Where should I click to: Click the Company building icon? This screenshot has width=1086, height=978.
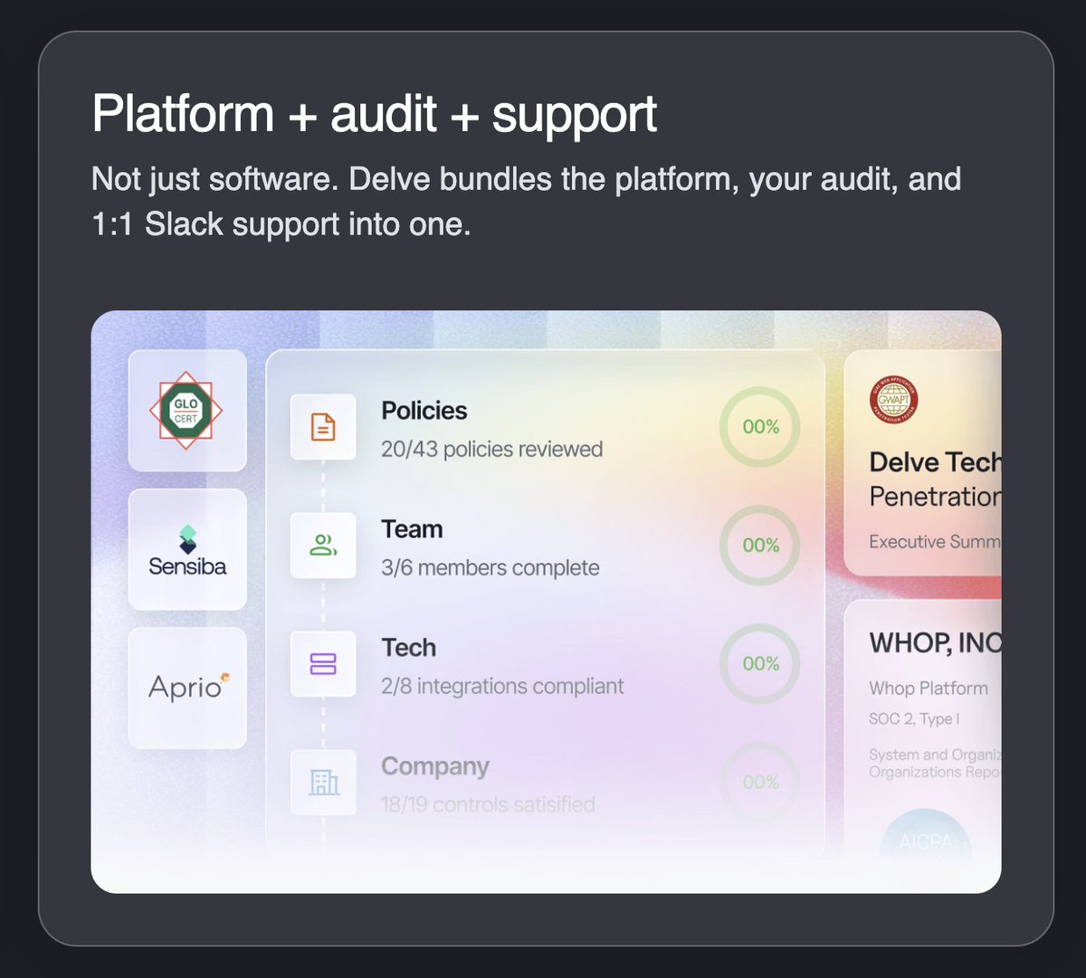[323, 783]
